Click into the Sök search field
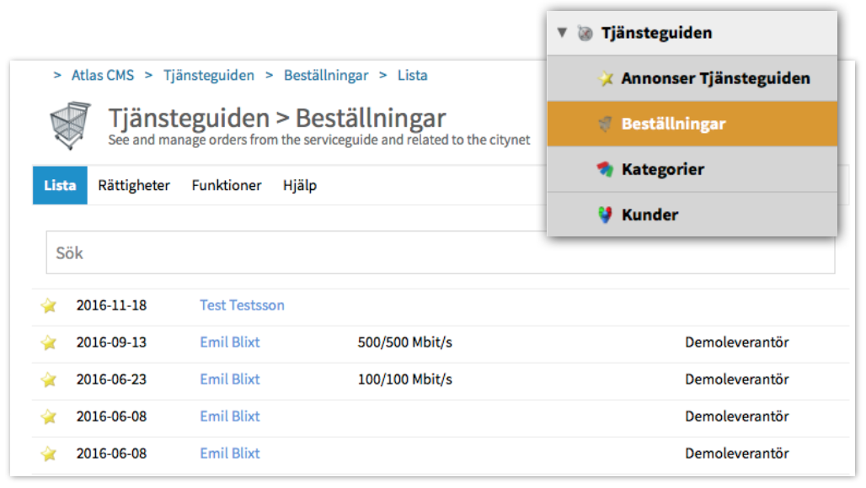 (440, 253)
